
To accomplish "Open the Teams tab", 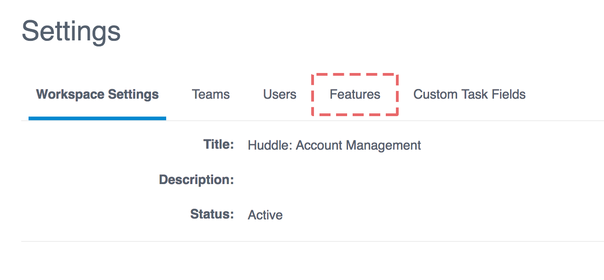I will (x=211, y=95).
